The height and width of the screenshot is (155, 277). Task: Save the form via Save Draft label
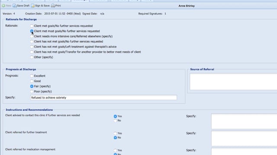coord(23,6)
